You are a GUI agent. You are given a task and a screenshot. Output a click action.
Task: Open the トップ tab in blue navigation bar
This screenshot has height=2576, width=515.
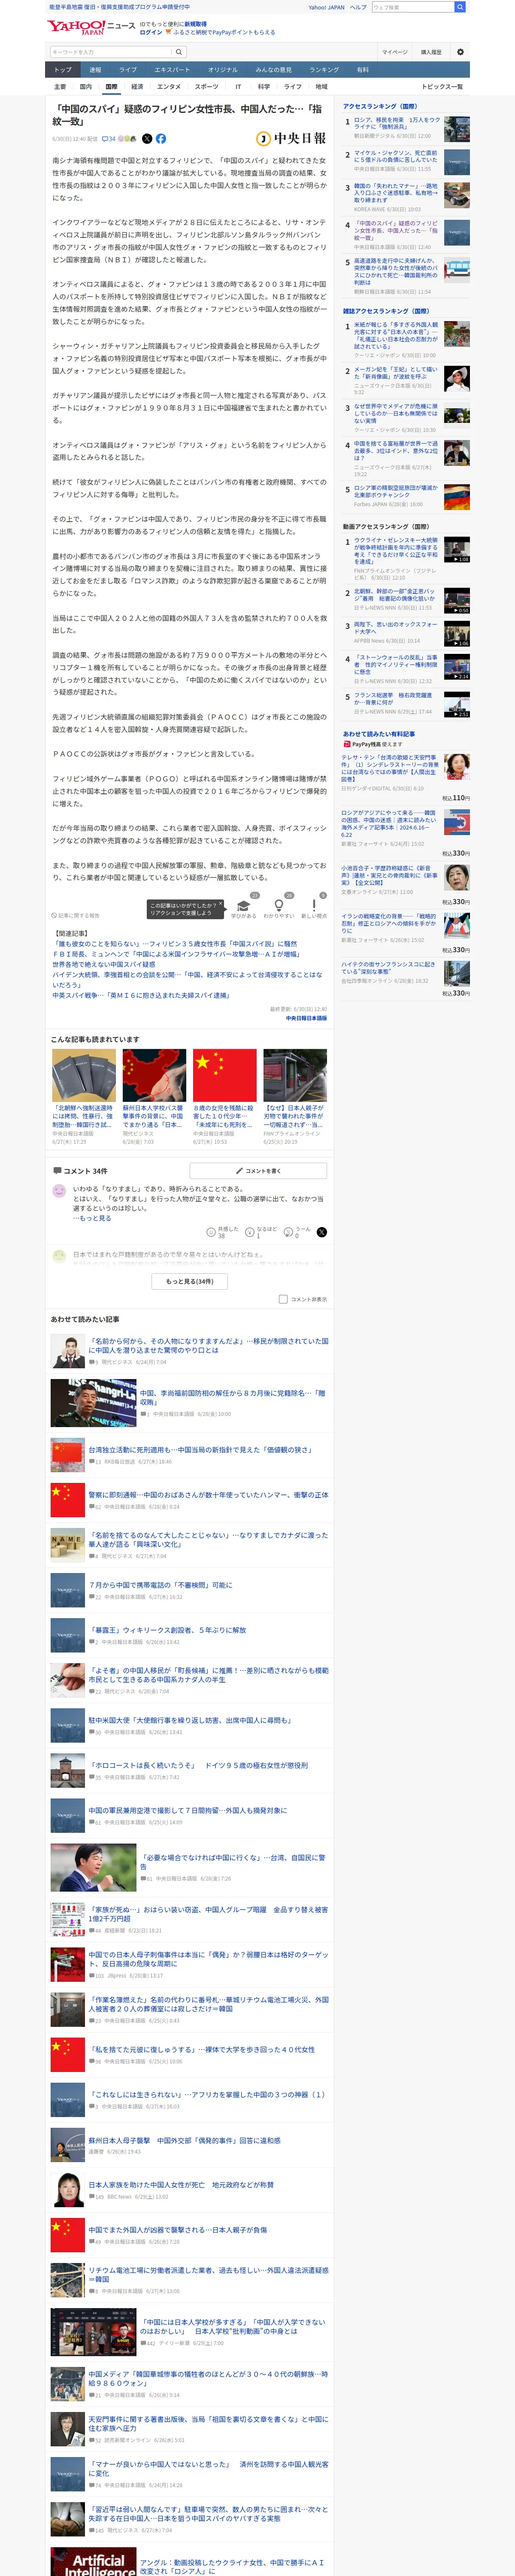coord(63,70)
